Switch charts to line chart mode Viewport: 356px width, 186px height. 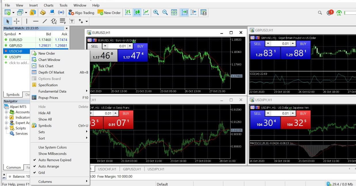(x=146, y=12)
